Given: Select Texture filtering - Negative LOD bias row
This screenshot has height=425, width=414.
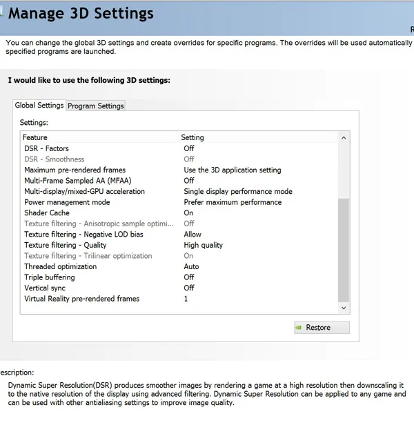Looking at the screenshot, I should (x=179, y=235).
